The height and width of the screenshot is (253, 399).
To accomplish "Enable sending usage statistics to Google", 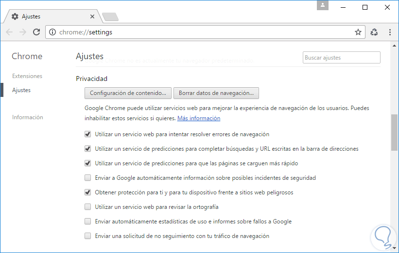I will point(88,221).
